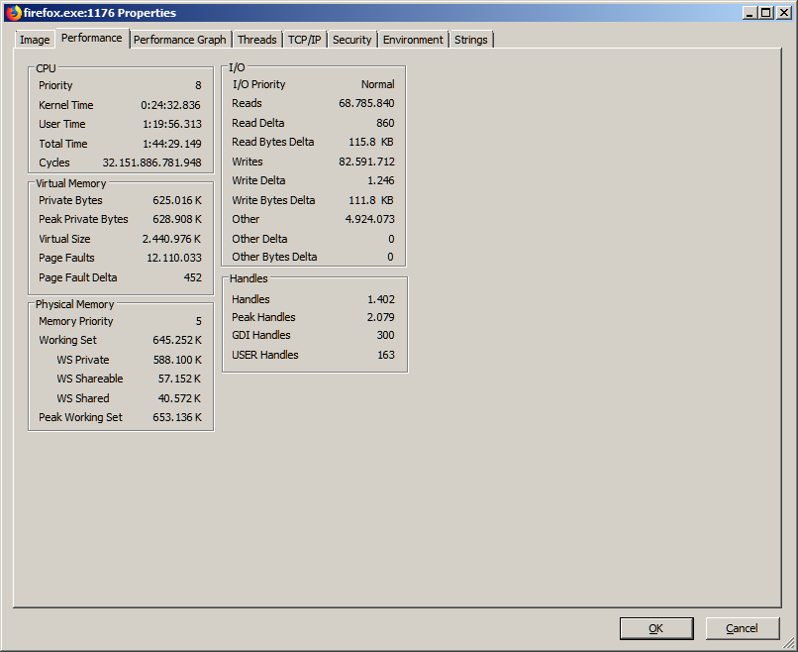Select the Performance tab
Viewport: 798px width, 652px height.
[92, 39]
